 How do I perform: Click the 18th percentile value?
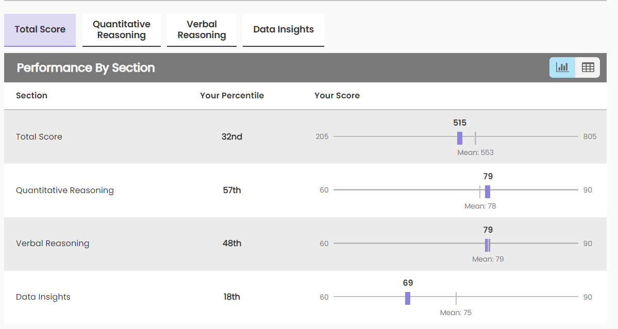[x=232, y=297]
